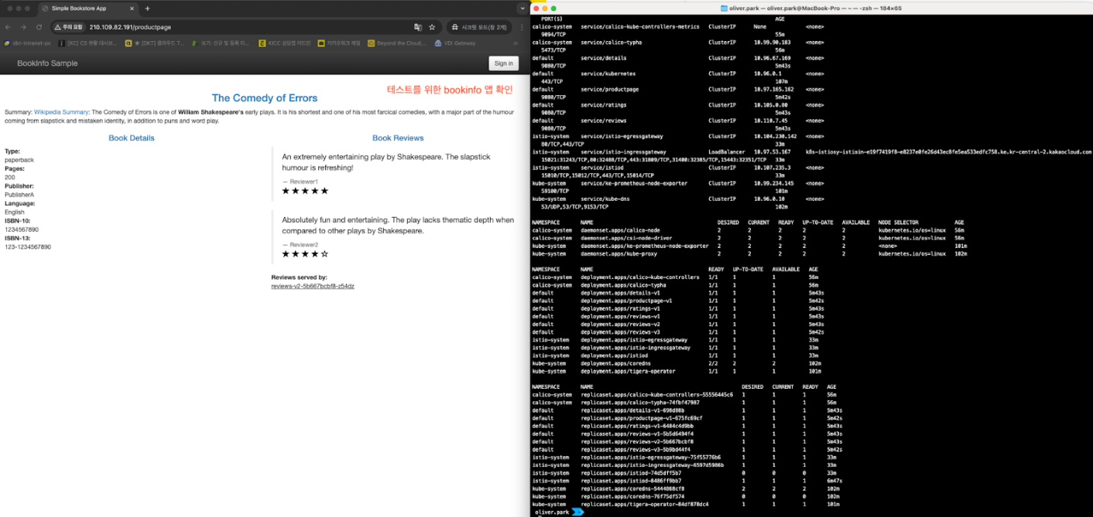Click the Sign in button
Viewport: 1093px width, 517px height.
tap(503, 63)
